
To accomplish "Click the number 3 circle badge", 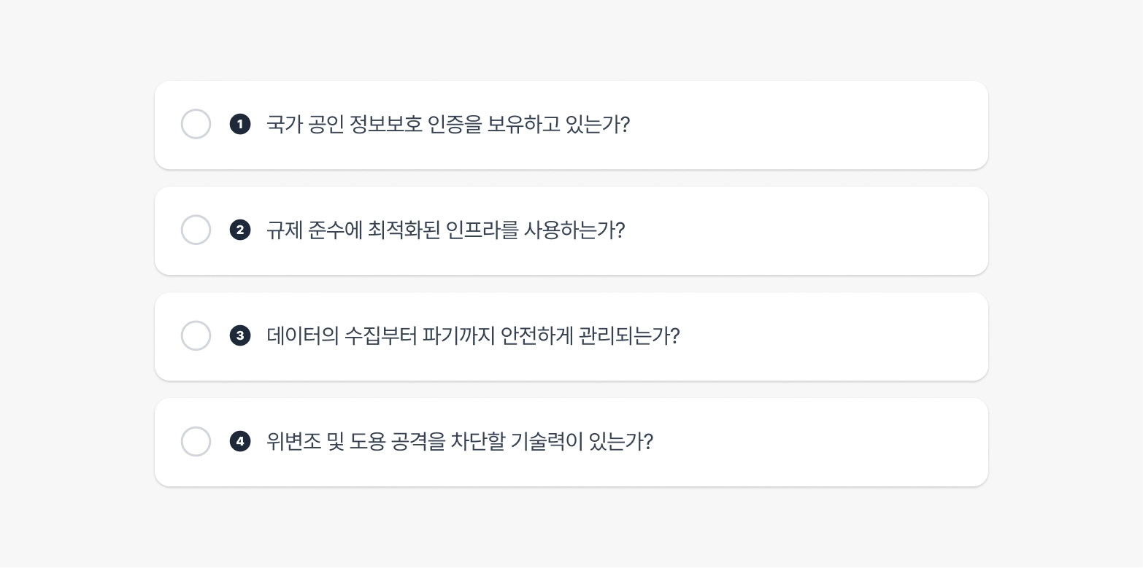I will 240,336.
